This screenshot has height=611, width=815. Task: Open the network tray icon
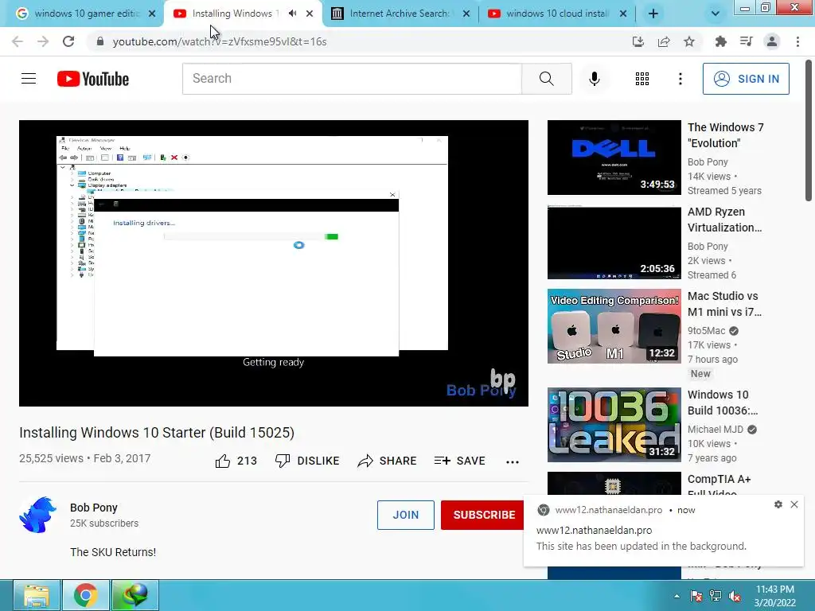(716, 596)
